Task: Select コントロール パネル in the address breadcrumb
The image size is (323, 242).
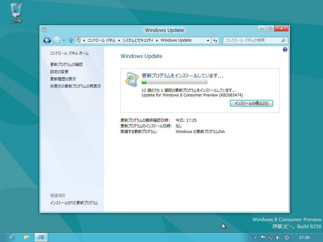Action: (x=101, y=40)
